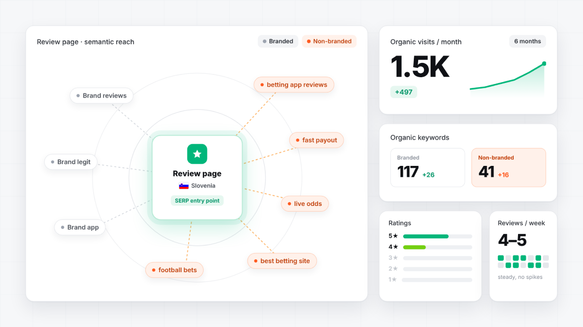Click the Review page · semantic reach heading
The image size is (583, 327).
(x=86, y=42)
